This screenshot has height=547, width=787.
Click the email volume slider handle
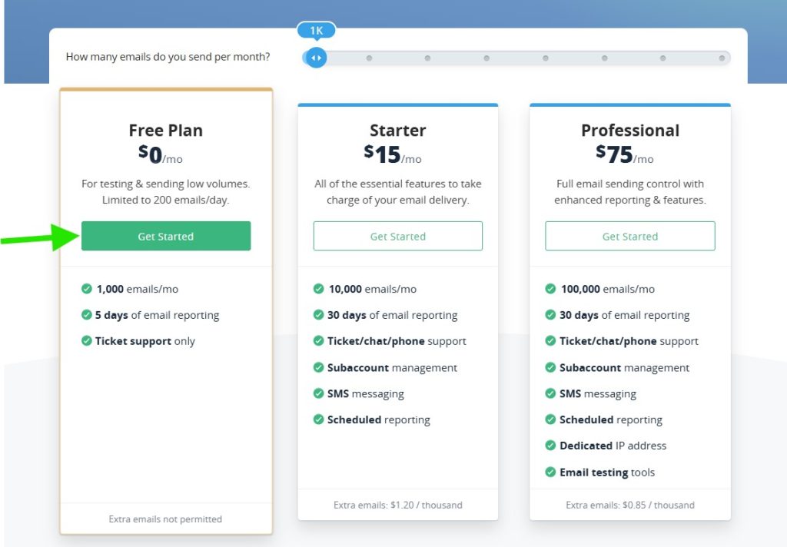(316, 58)
